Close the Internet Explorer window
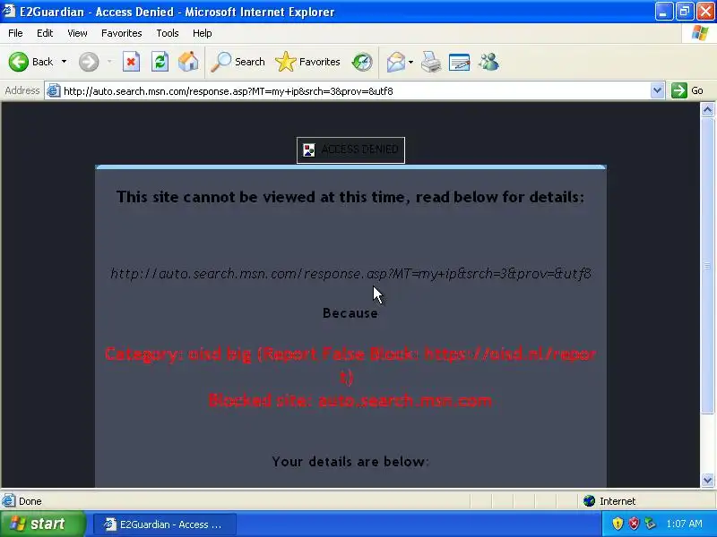The image size is (717, 537). 705,12
